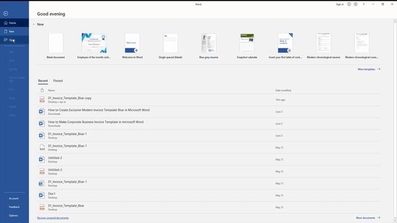The height and width of the screenshot is (223, 397).
Task: Open Word Options from sidebar
Action: pos(14,216)
